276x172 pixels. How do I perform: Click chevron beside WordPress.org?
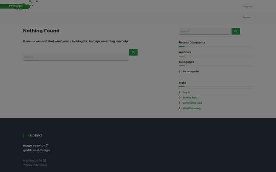(x=180, y=108)
